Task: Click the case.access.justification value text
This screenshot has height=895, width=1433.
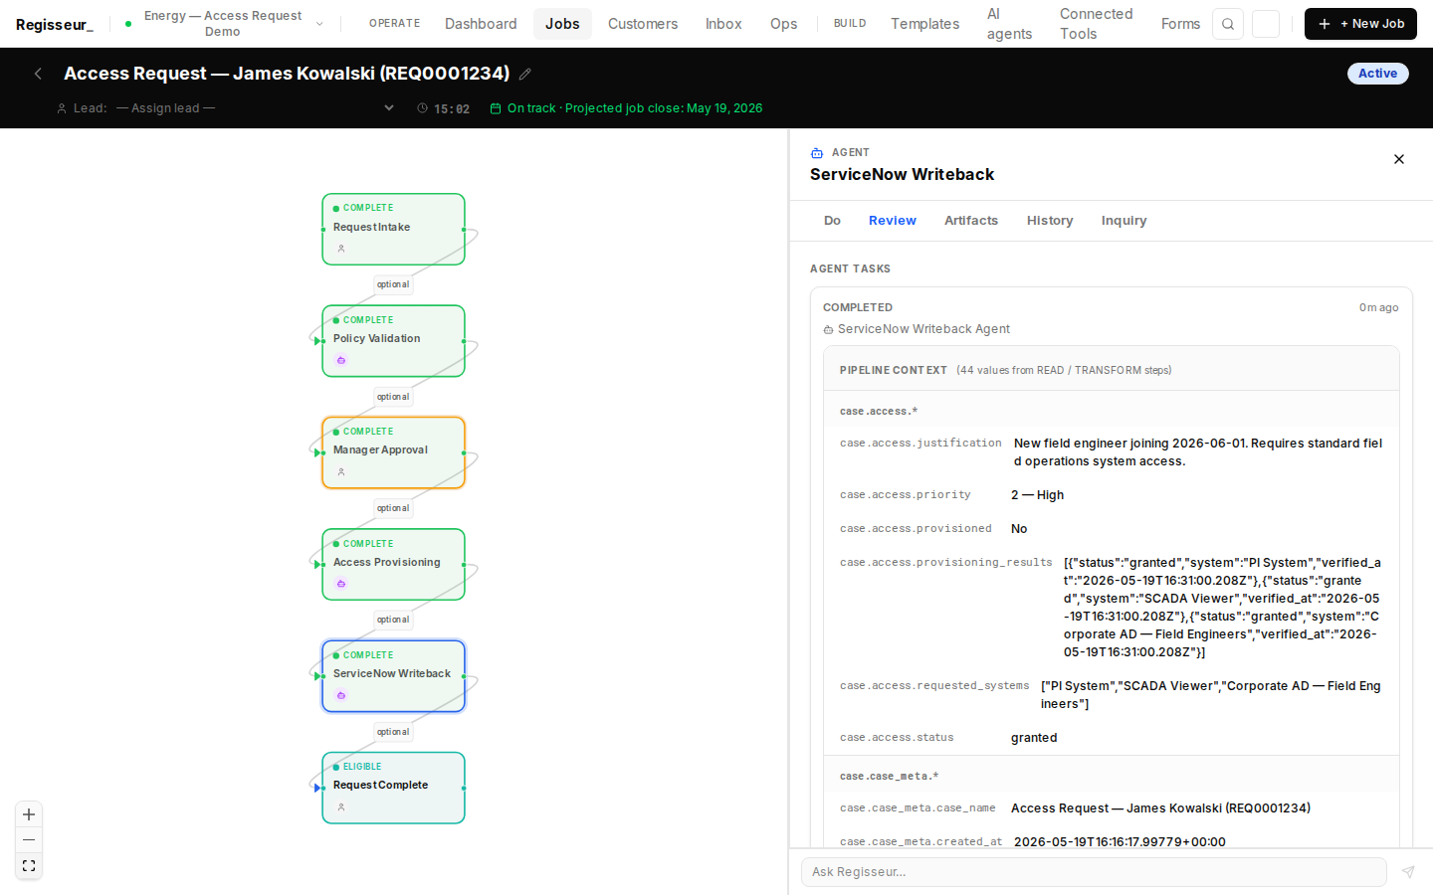Action: click(x=1198, y=452)
